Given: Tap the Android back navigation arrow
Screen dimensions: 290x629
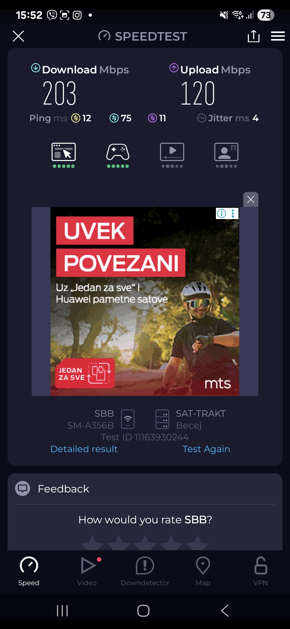Looking at the screenshot, I should [x=225, y=611].
